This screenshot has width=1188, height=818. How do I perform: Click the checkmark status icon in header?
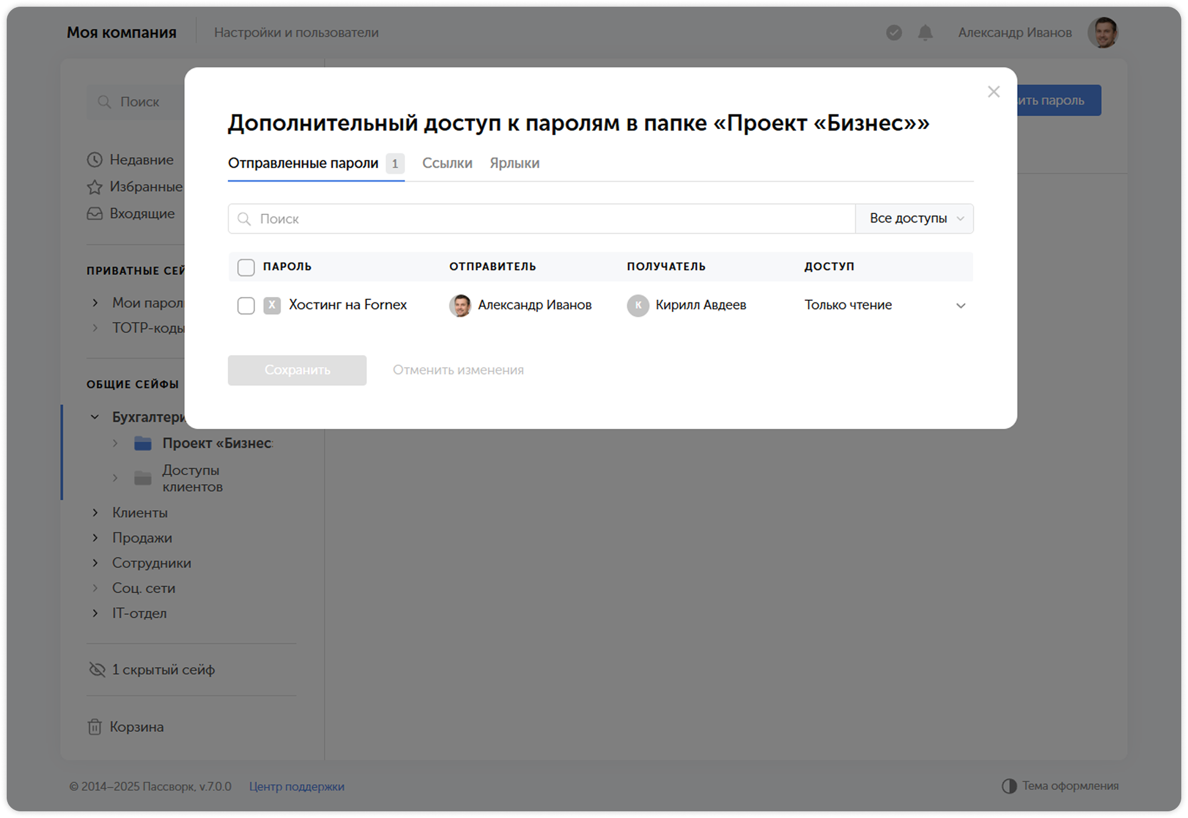894,33
